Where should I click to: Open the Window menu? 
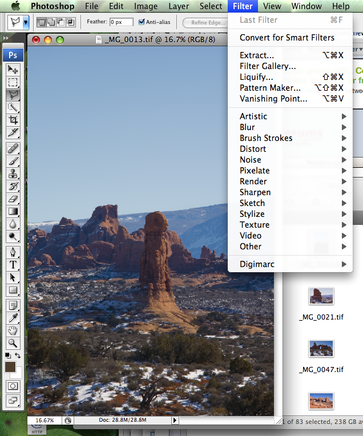(x=306, y=6)
